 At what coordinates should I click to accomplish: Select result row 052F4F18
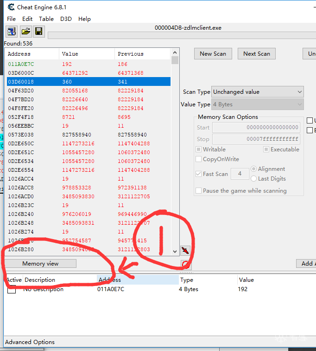point(88,117)
